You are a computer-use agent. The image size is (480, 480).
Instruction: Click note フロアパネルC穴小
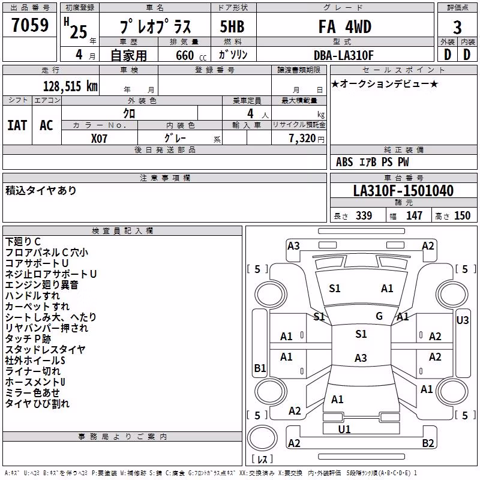pos(47,252)
